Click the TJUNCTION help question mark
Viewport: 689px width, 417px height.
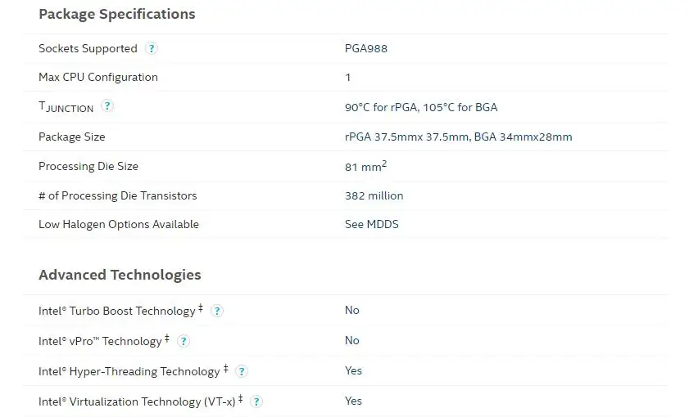coord(107,106)
